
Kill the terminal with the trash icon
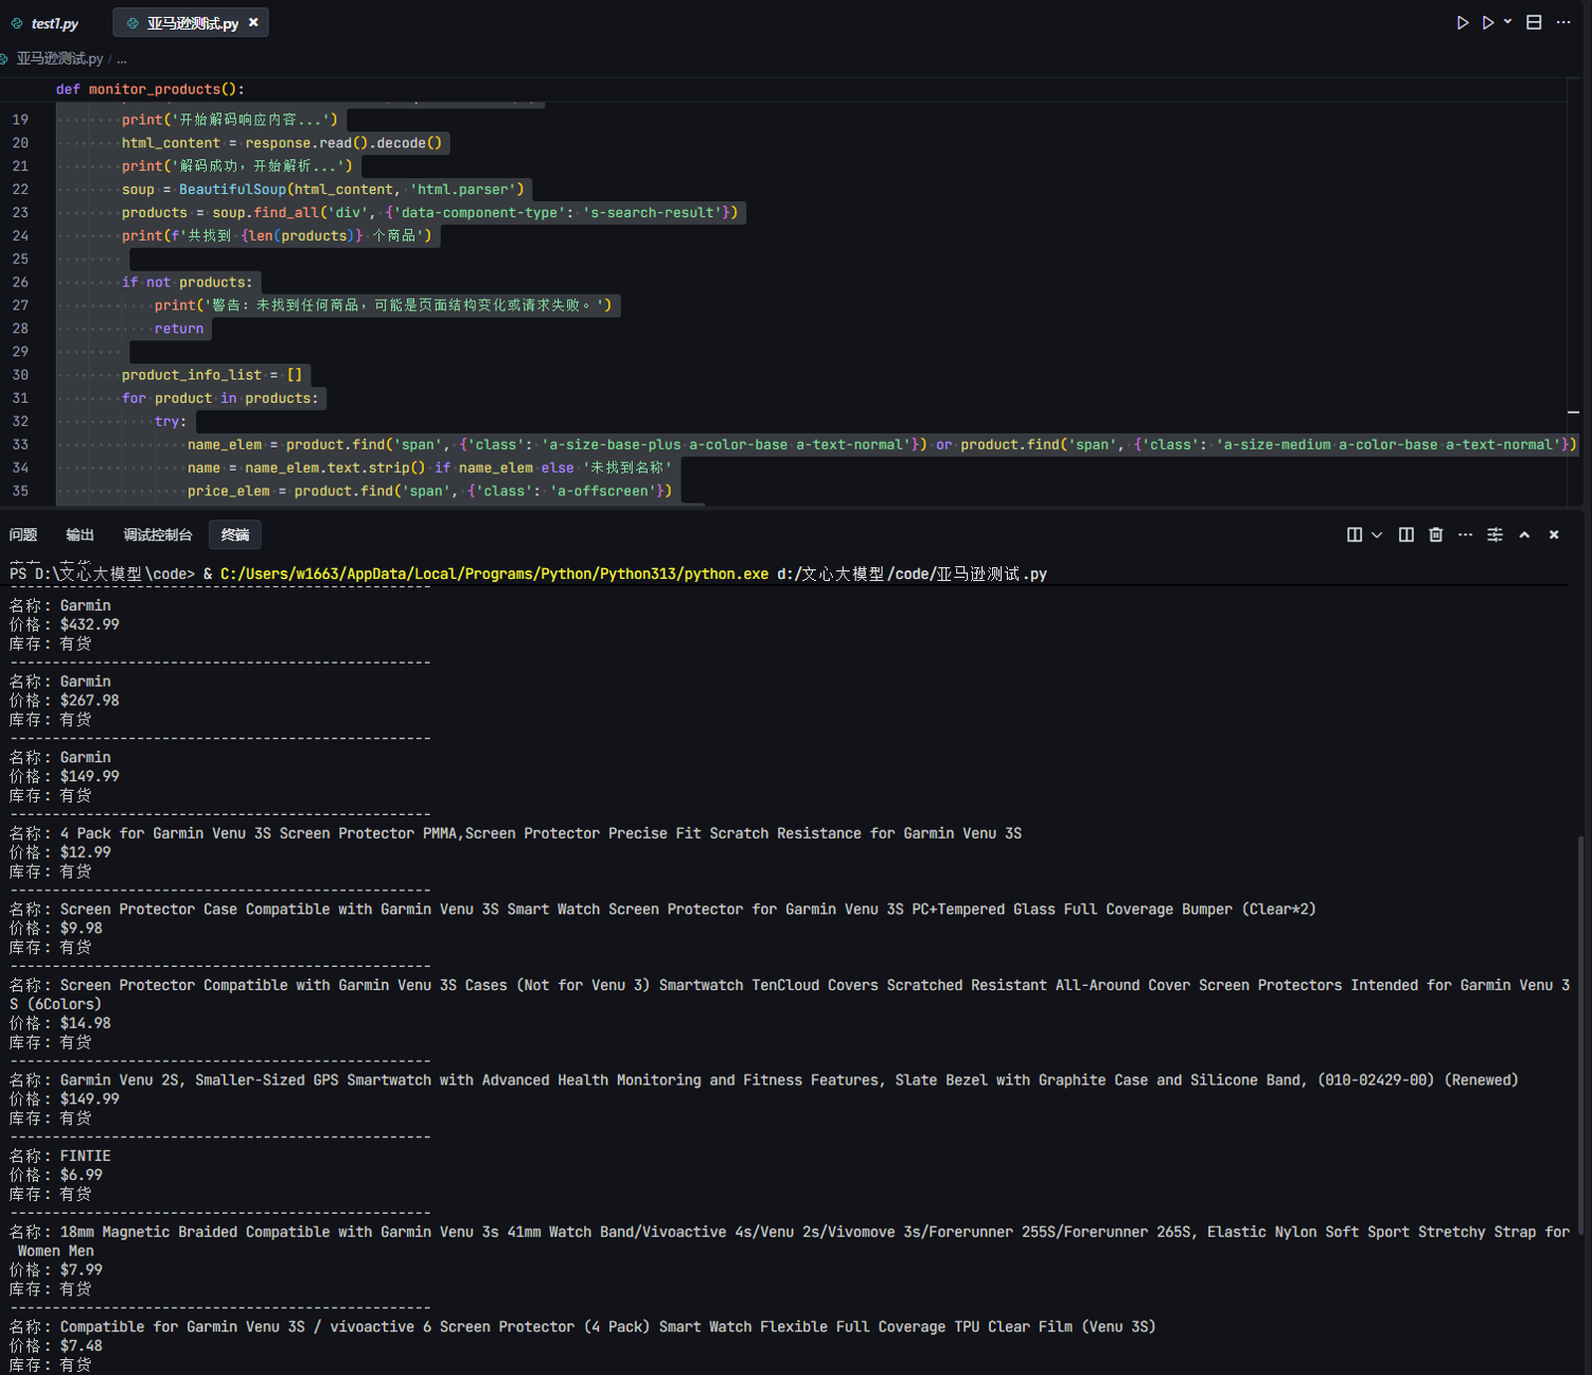(x=1436, y=535)
